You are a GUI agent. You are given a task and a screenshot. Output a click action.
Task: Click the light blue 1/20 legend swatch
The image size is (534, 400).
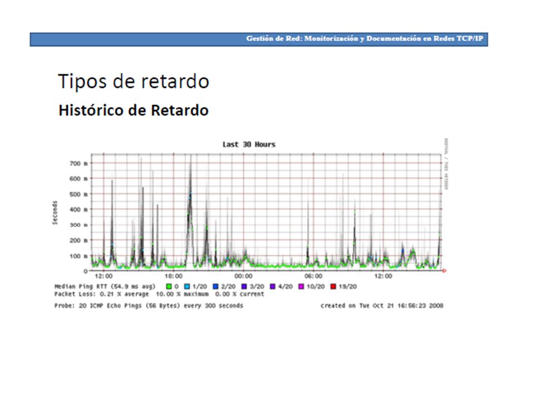coord(187,287)
